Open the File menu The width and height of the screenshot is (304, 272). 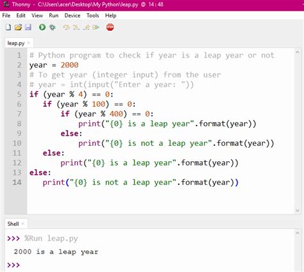(x=6, y=15)
